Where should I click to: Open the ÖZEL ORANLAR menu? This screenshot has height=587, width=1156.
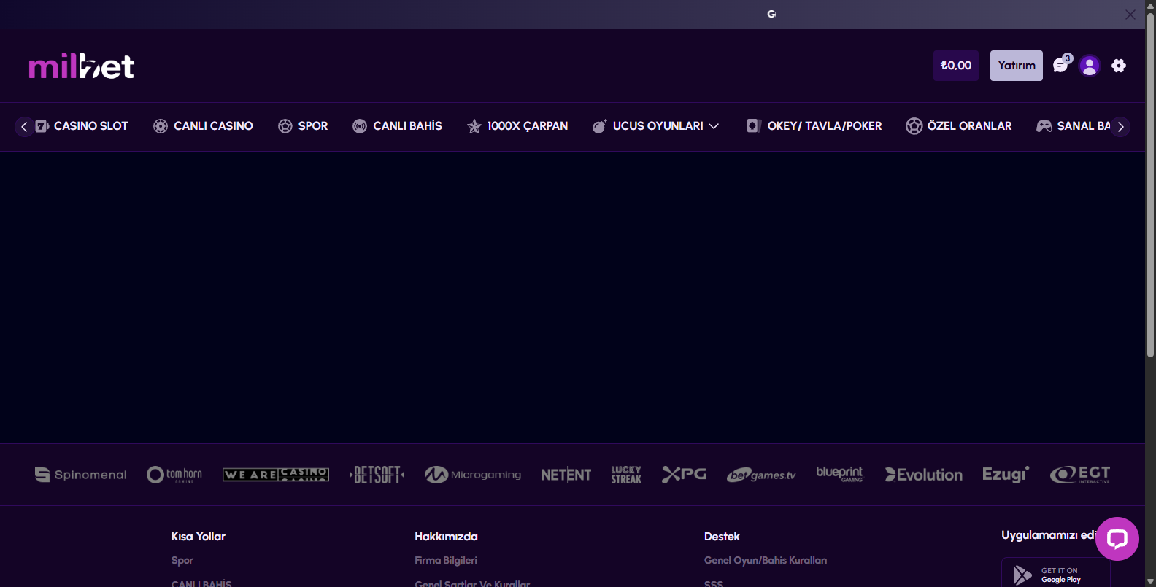970,126
